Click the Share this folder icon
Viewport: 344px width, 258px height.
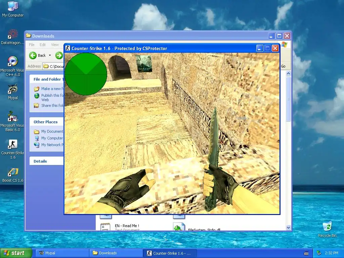click(36, 105)
